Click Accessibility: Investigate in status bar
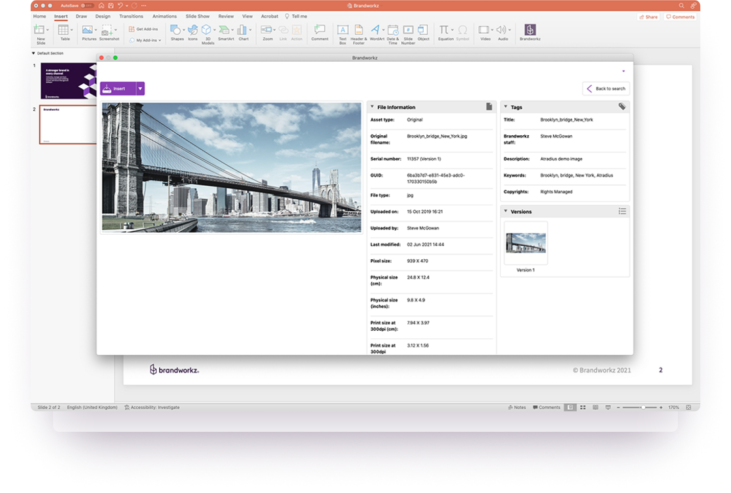731x493 pixels. point(152,407)
